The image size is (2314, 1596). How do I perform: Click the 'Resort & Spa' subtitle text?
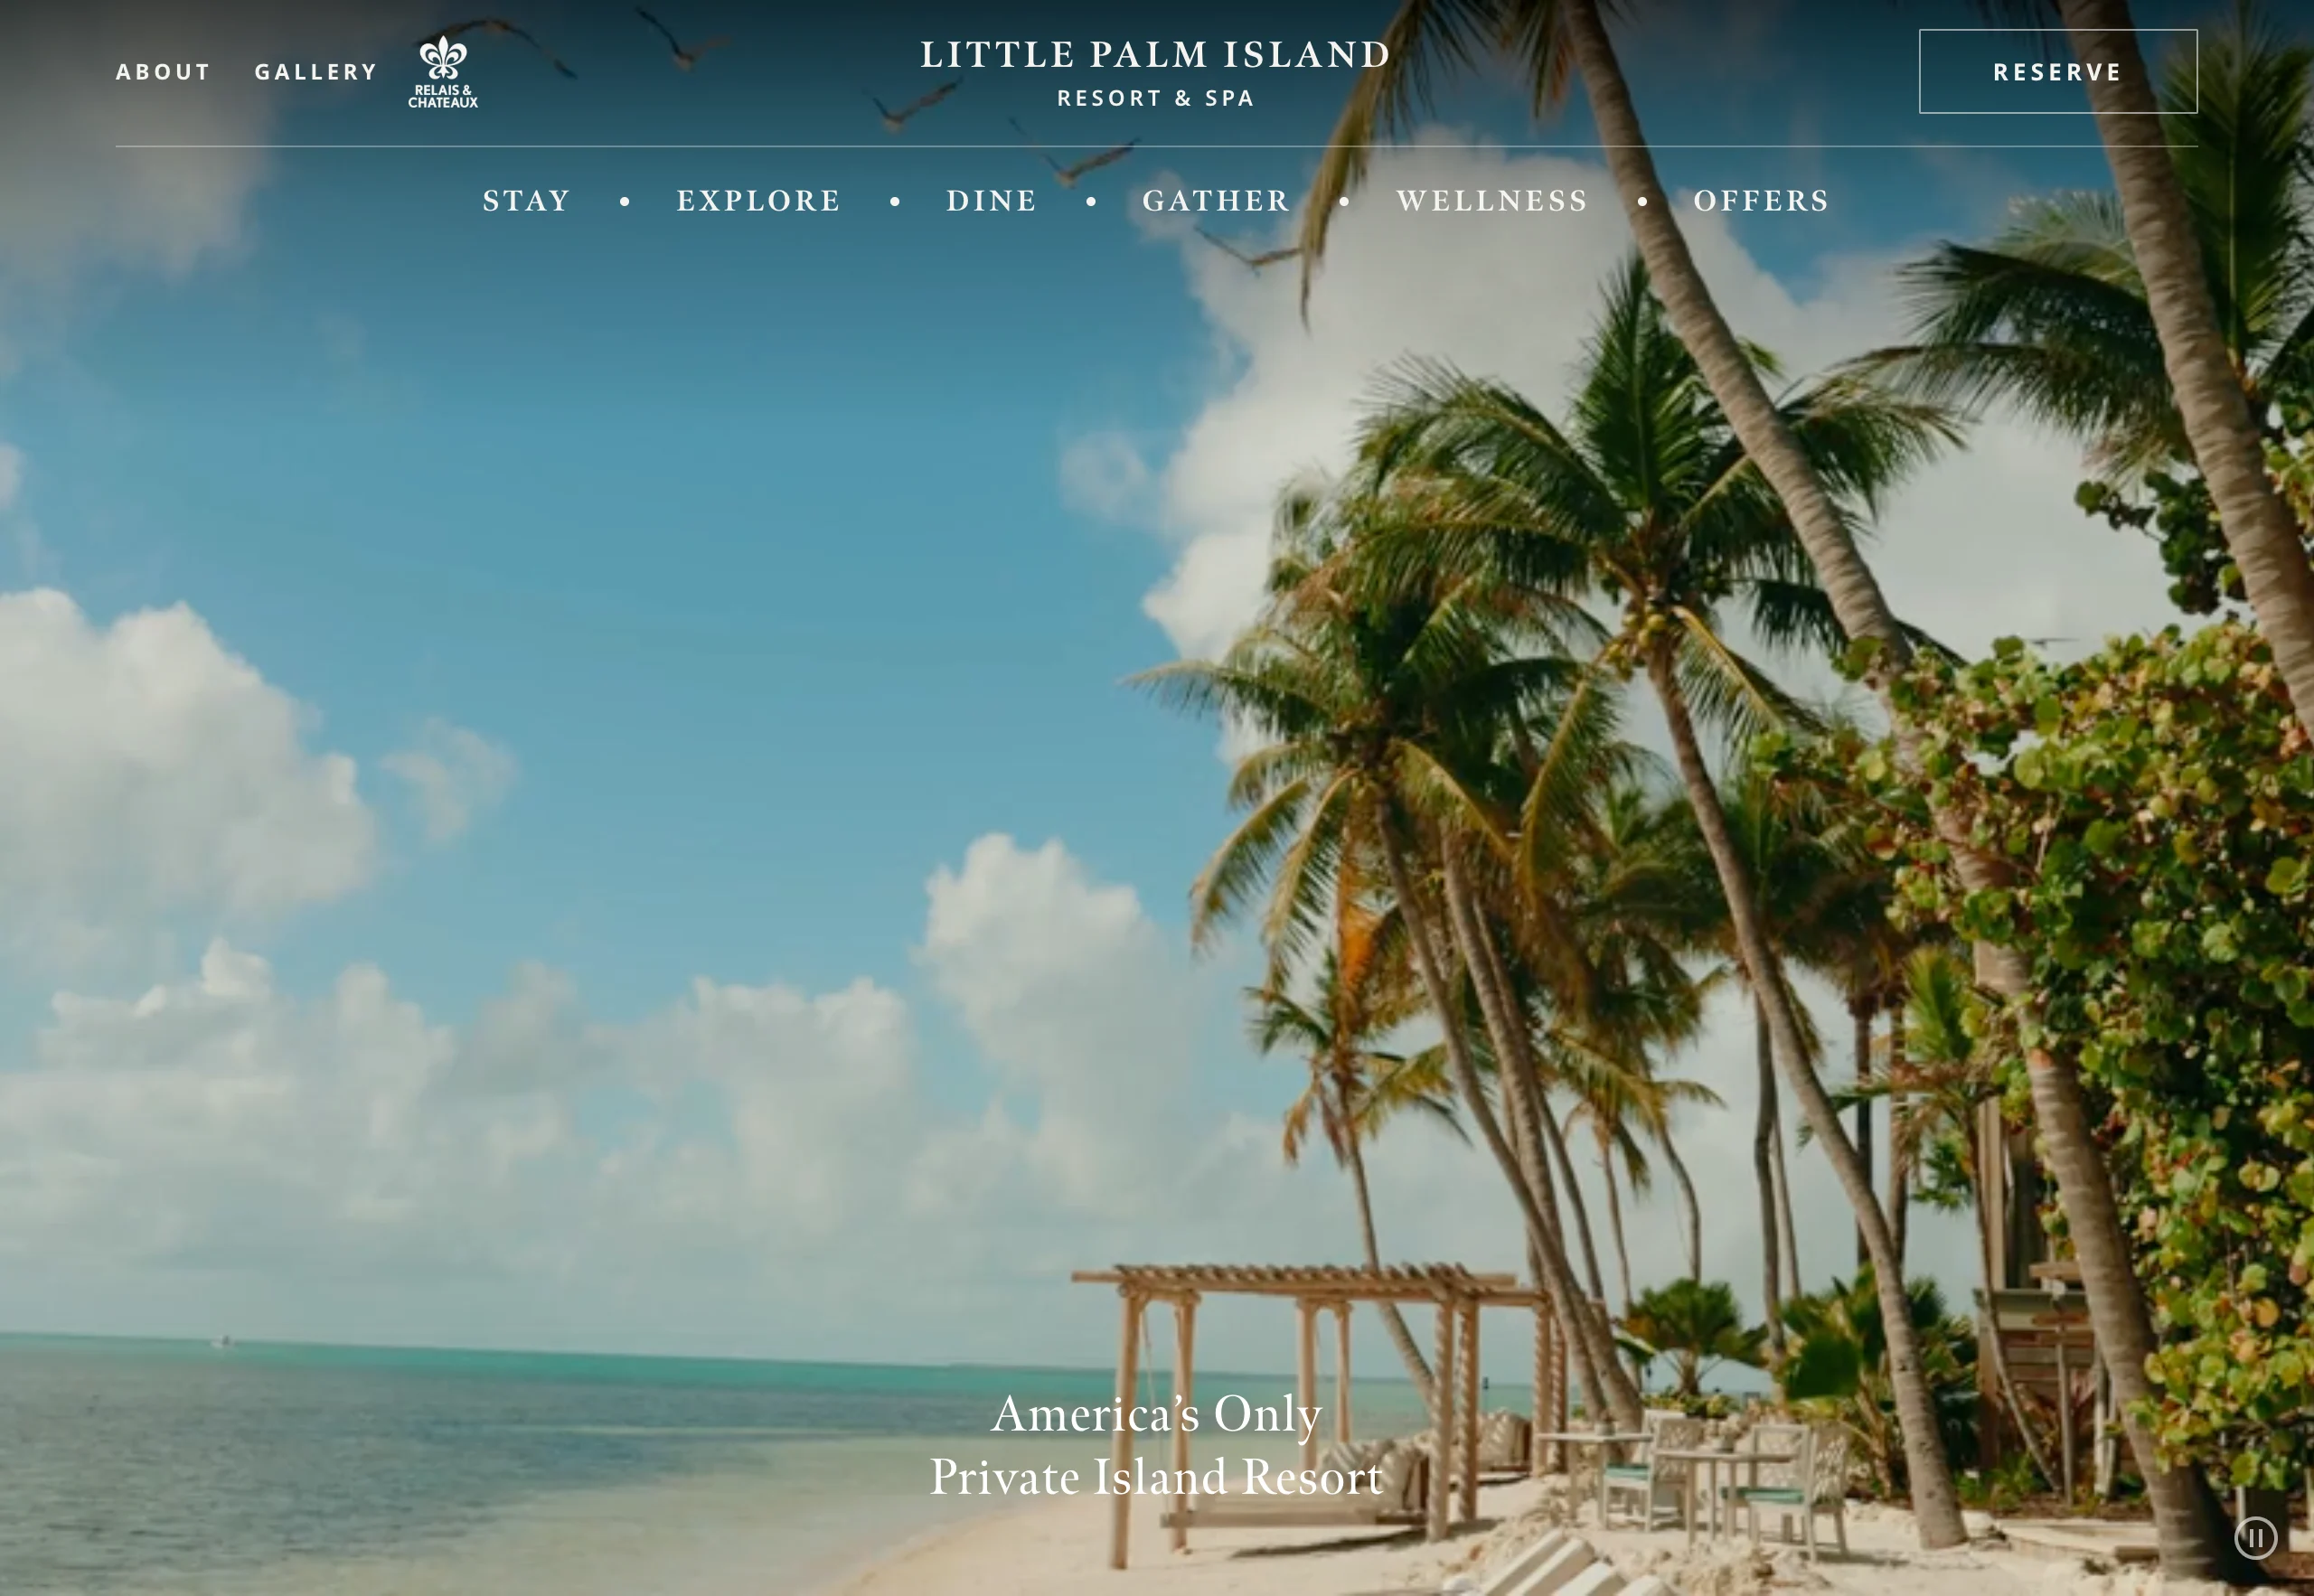coord(1156,98)
